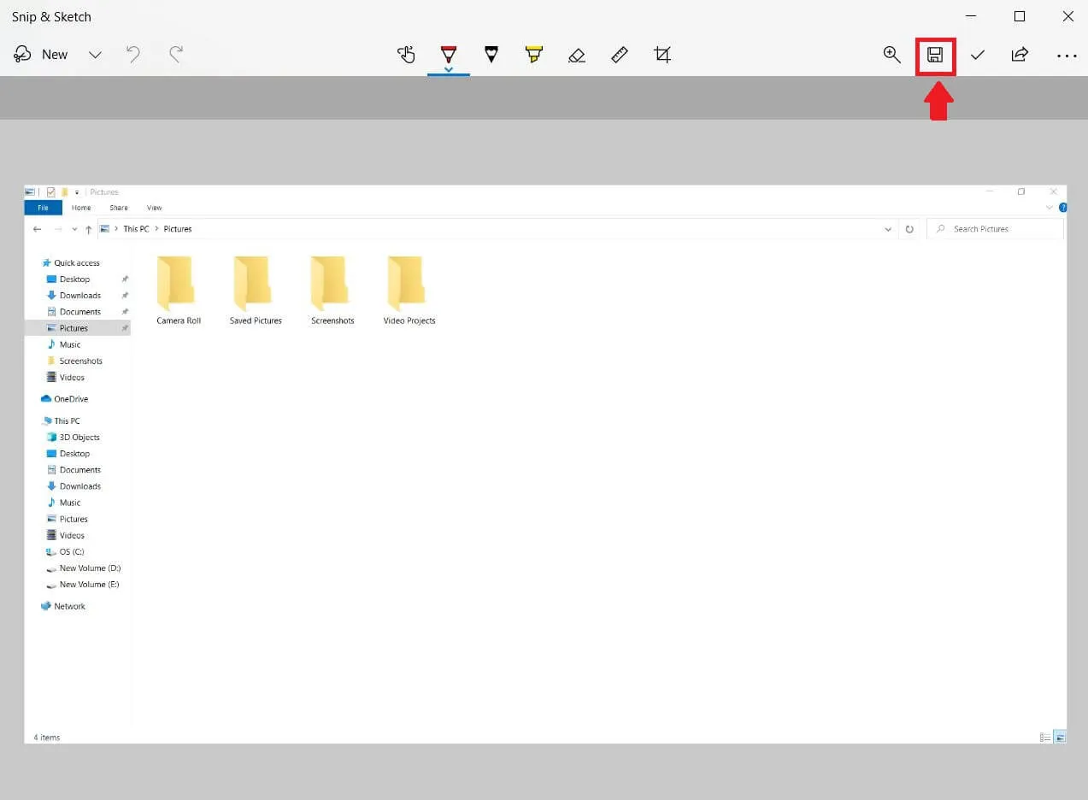Select the Pencil tool
The image size is (1088, 800).
pos(491,54)
